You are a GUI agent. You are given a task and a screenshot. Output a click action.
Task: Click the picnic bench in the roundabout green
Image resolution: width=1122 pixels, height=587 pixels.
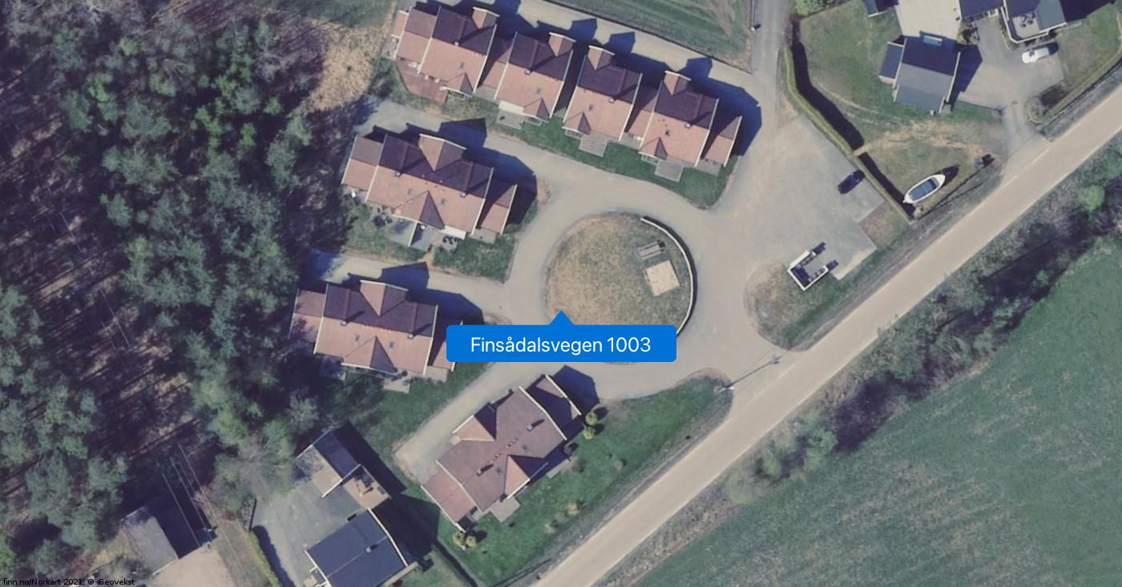click(649, 250)
